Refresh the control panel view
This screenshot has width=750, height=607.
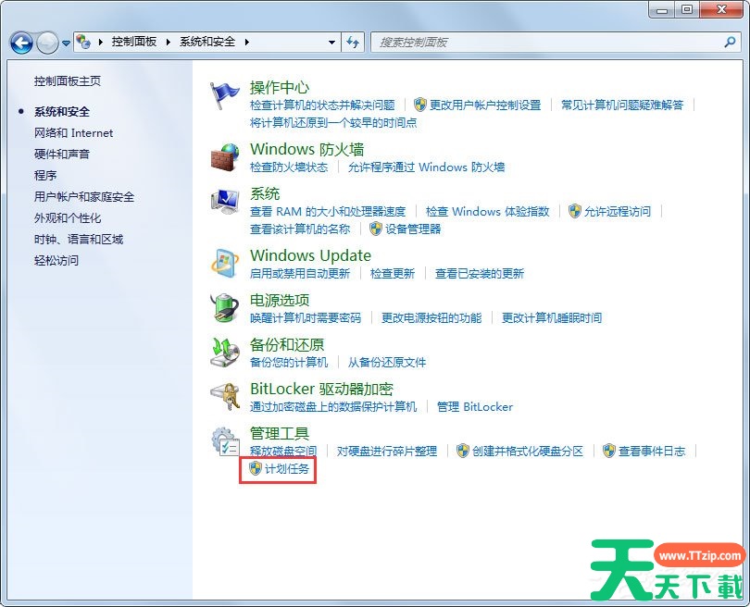click(353, 42)
